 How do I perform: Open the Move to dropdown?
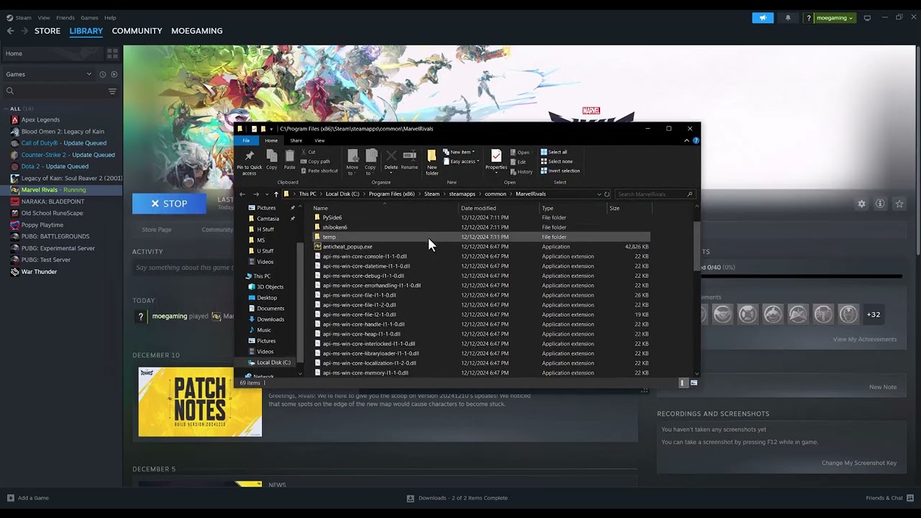pyautogui.click(x=353, y=163)
